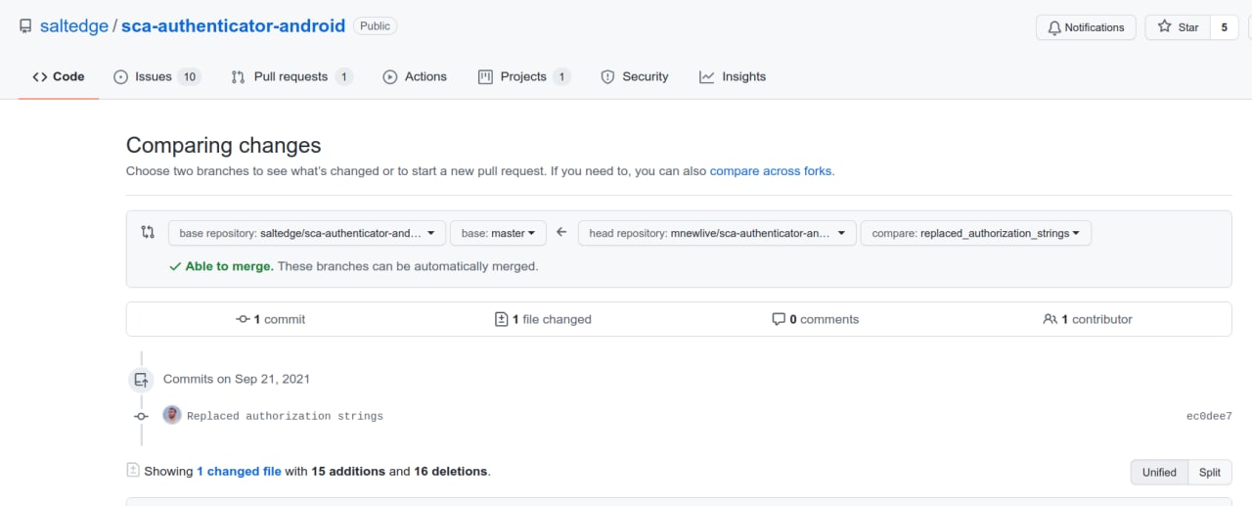Click the 1 changed file link

pos(239,471)
